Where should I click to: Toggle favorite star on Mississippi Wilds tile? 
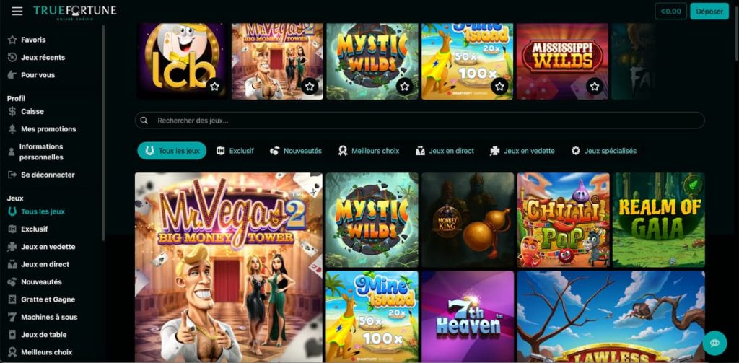(595, 87)
